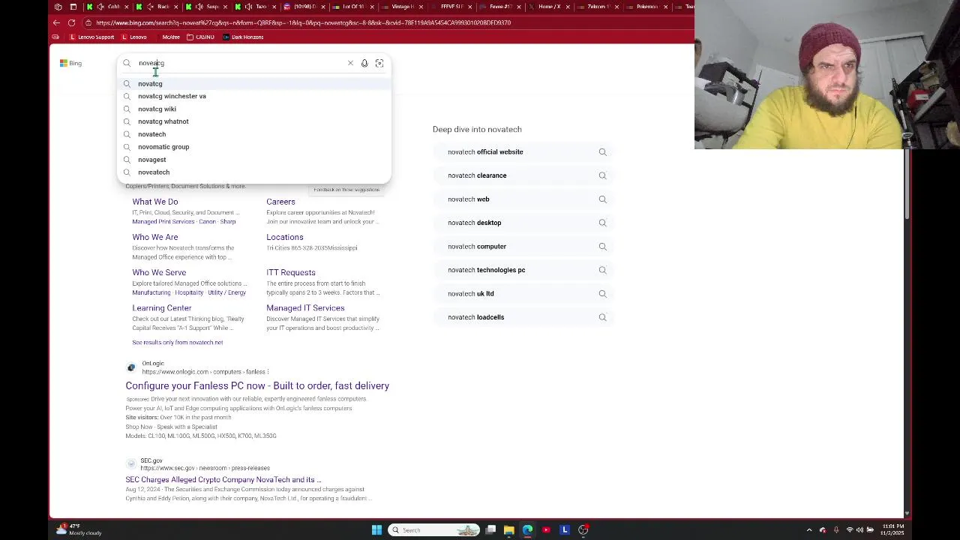960x540 pixels.
Task: Open the CASINO bookmarks folder
Action: [200, 37]
